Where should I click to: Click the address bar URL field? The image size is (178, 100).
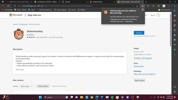tap(73, 6)
